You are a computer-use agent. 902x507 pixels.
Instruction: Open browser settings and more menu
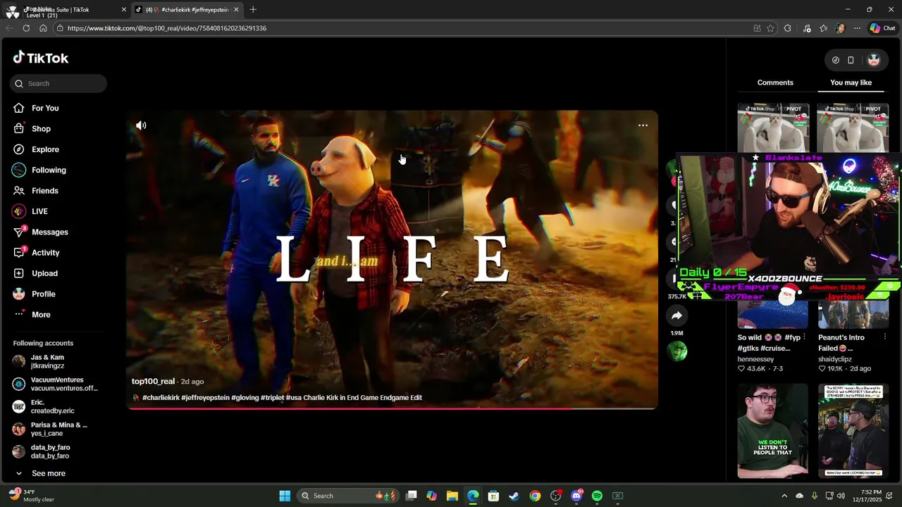pyautogui.click(x=857, y=28)
